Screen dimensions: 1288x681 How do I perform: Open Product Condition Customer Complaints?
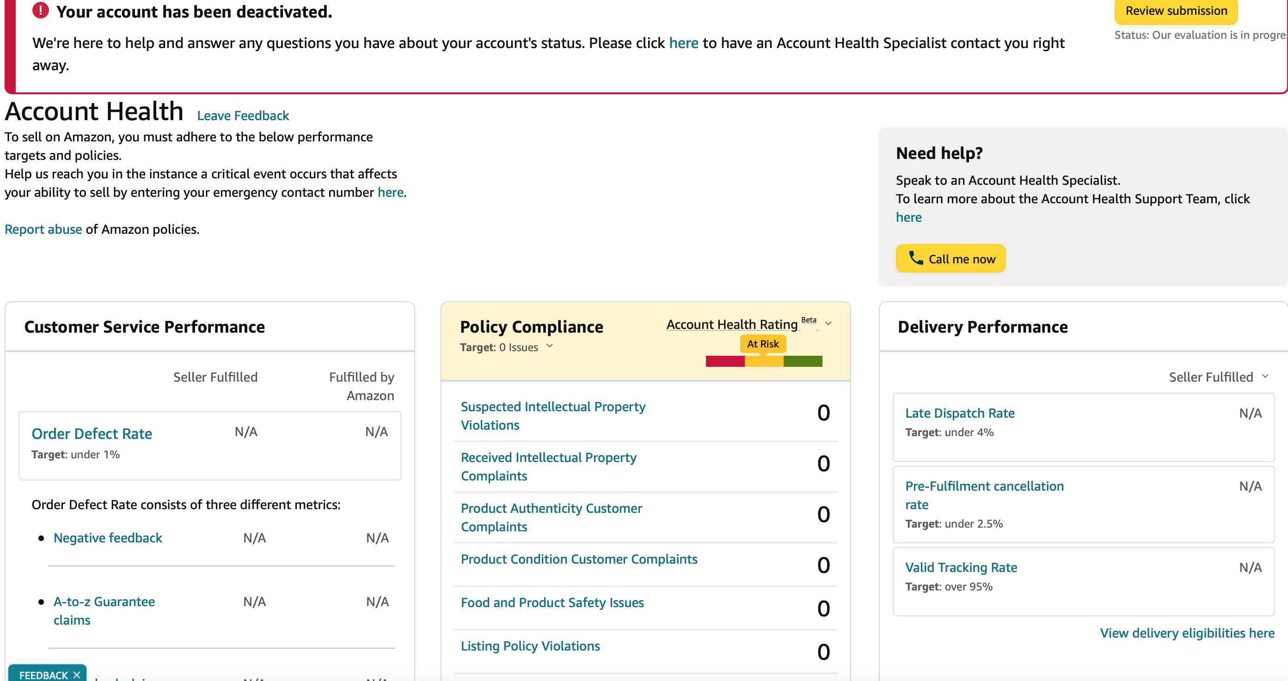click(579, 559)
